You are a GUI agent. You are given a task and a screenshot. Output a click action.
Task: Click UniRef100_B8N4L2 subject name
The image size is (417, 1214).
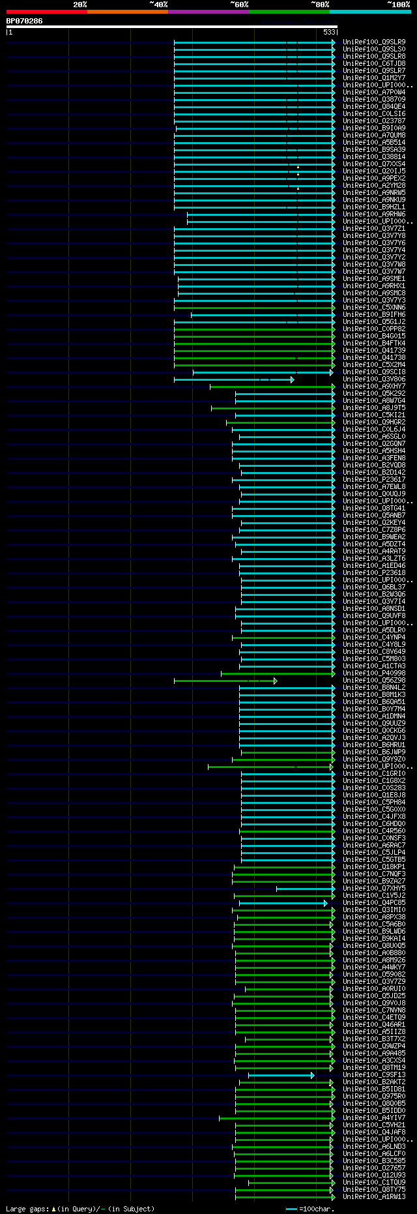374,688
